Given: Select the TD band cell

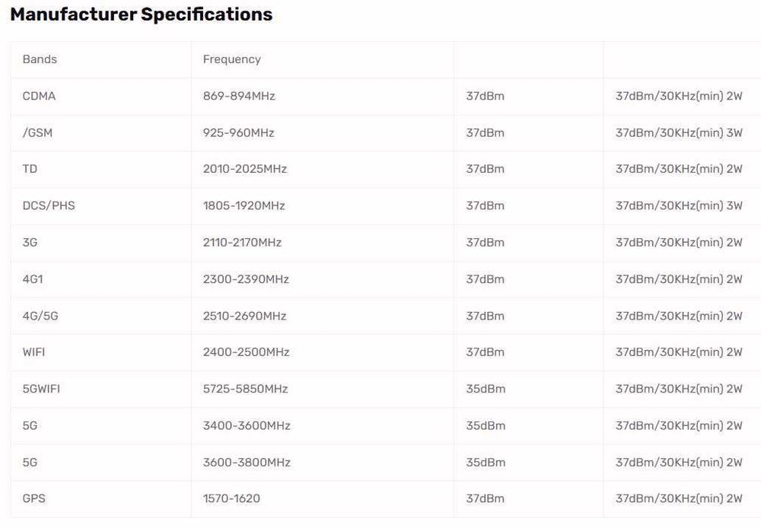Looking at the screenshot, I should tap(30, 169).
